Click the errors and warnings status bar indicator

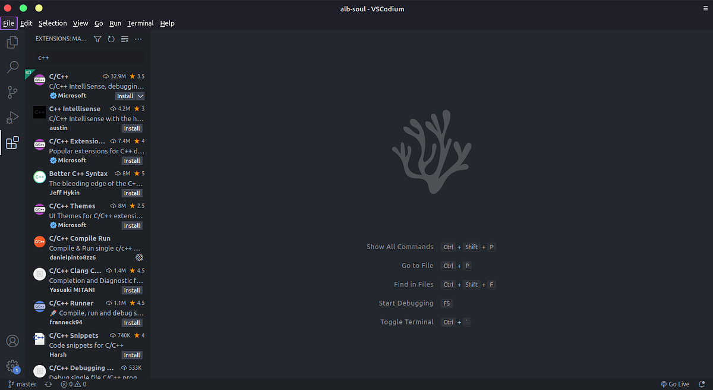tap(74, 384)
